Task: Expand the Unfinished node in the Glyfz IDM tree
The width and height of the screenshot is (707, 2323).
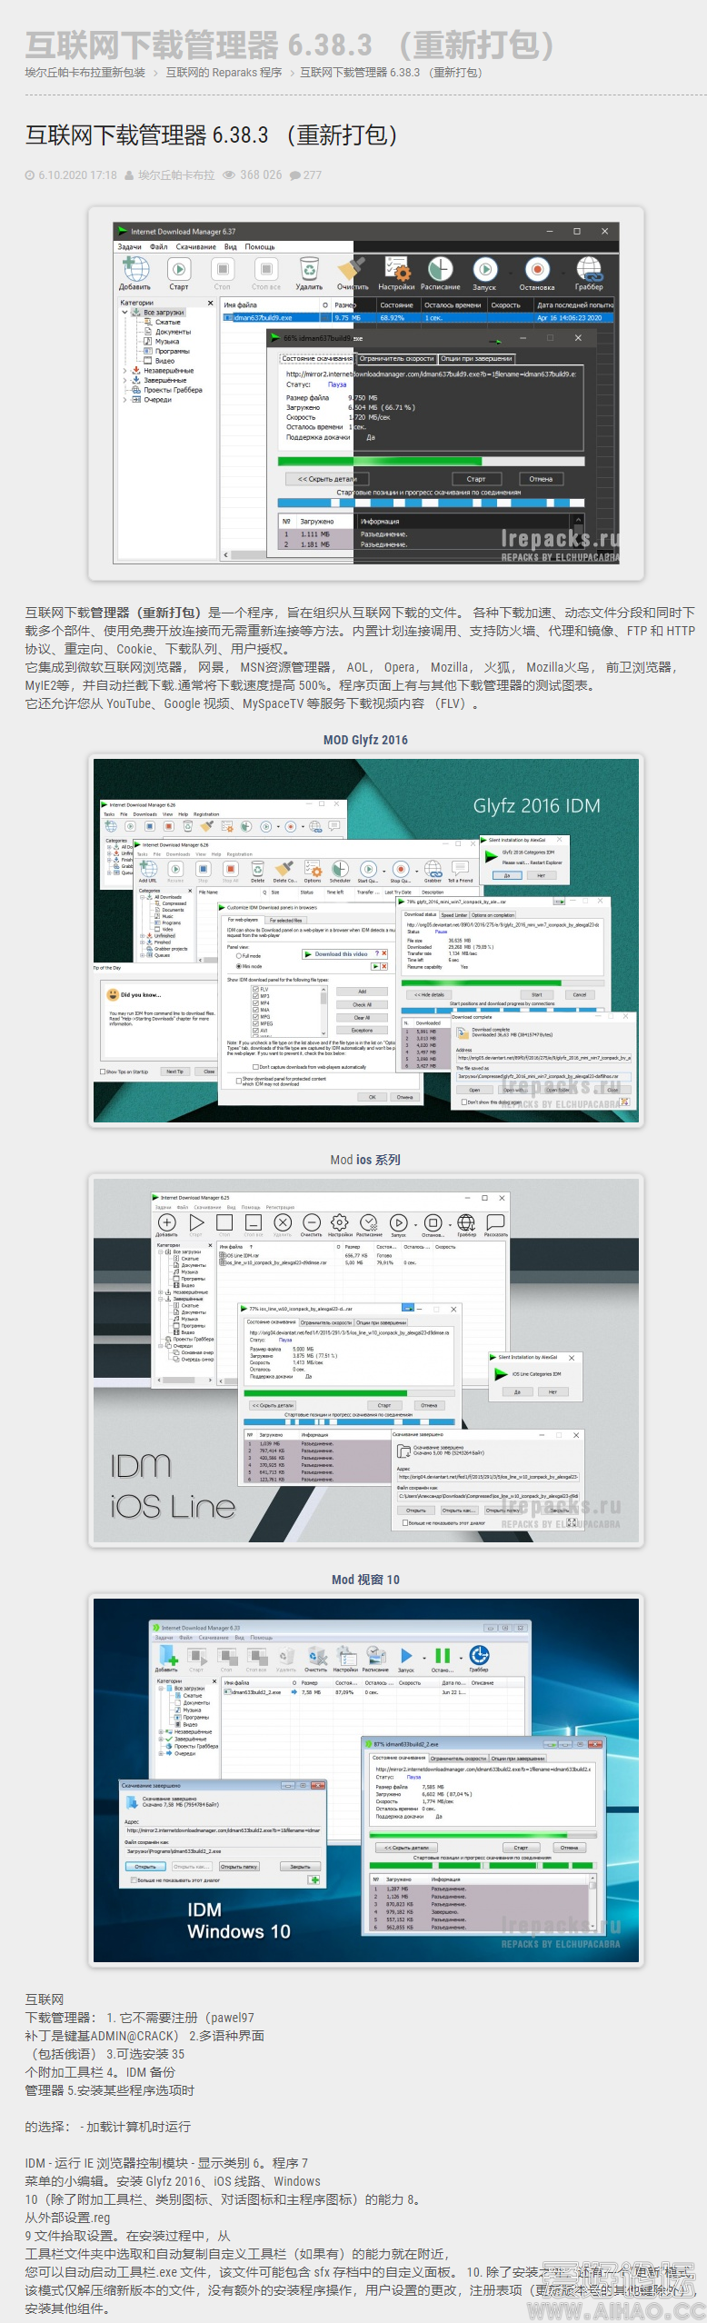Action: tap(142, 936)
